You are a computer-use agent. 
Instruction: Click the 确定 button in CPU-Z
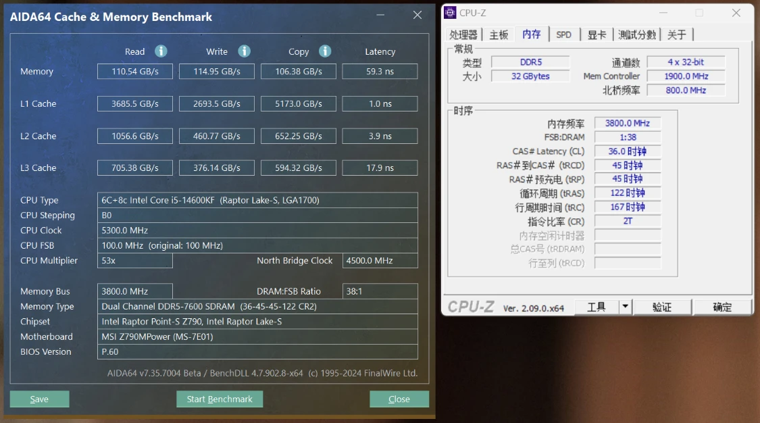722,307
